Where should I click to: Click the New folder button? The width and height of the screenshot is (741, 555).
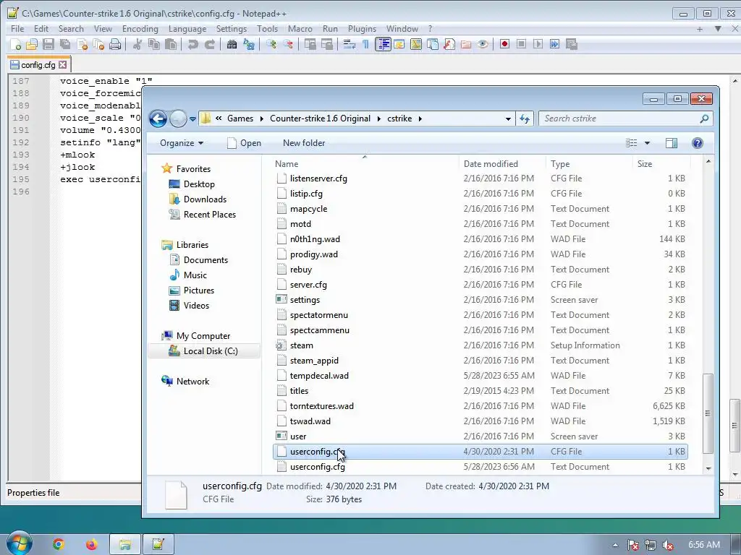304,143
